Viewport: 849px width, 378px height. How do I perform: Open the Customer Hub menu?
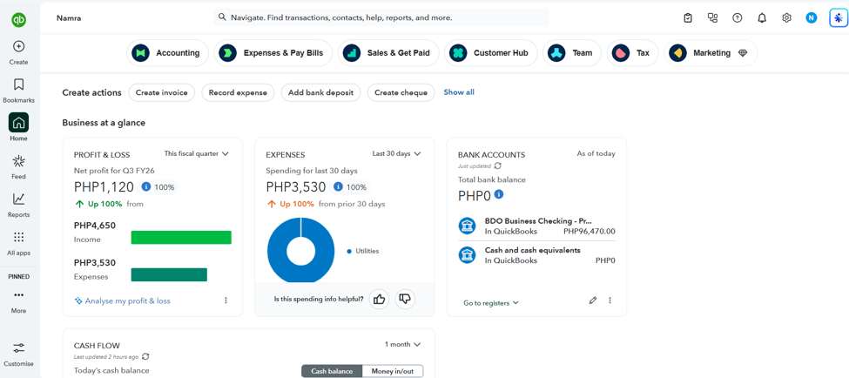490,53
